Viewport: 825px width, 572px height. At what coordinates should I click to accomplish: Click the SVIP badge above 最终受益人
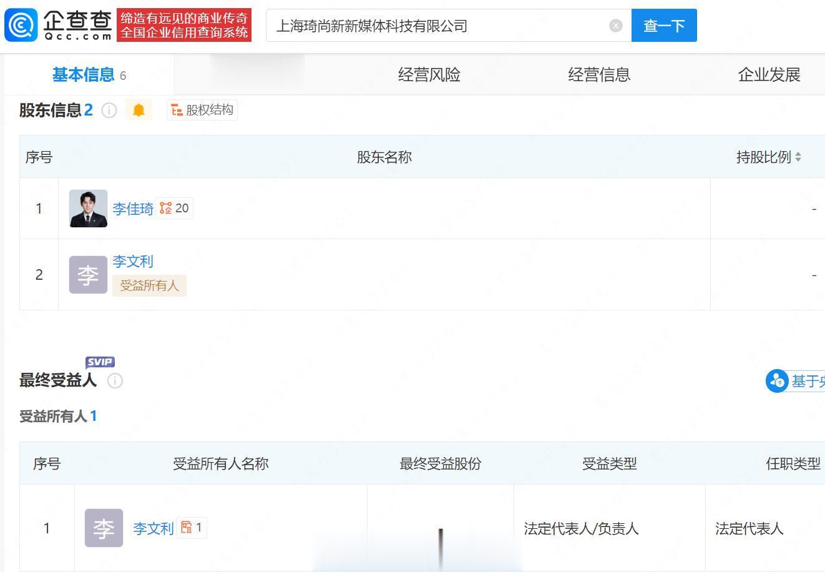(100, 362)
